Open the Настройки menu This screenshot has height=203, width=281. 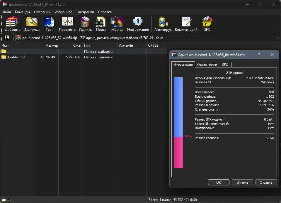click(85, 12)
